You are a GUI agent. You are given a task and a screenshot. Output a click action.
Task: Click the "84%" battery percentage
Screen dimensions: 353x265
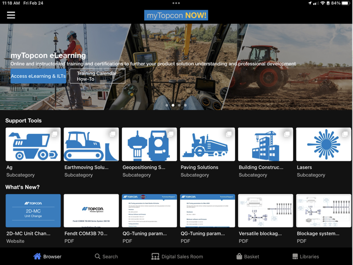click(336, 3)
